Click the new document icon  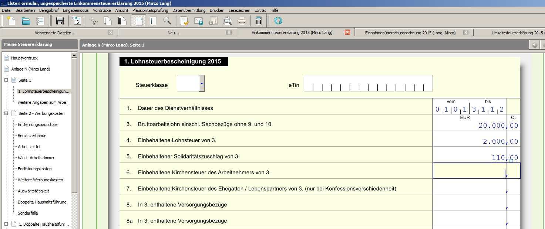click(11, 21)
